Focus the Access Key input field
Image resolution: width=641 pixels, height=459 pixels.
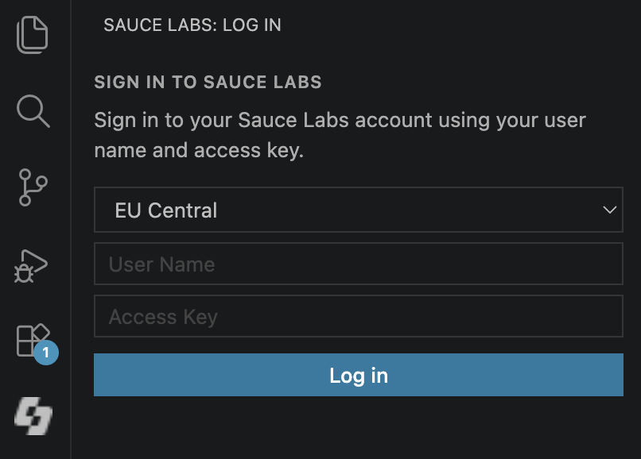[359, 316]
